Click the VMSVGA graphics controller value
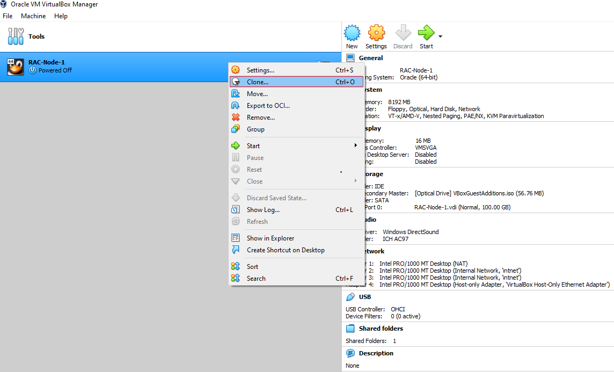 pyautogui.click(x=426, y=148)
